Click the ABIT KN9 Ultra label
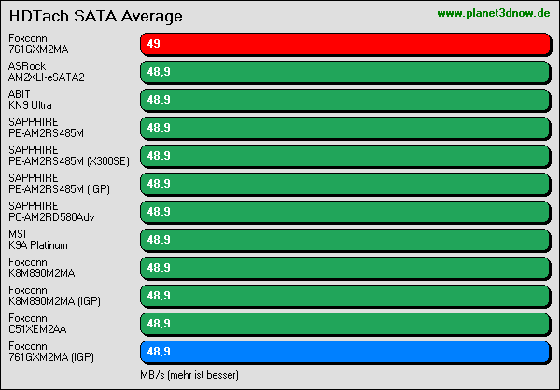 click(x=30, y=100)
